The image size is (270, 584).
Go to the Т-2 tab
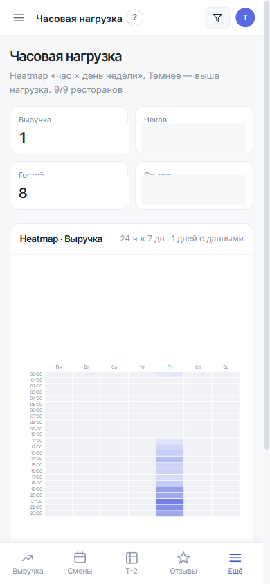(x=132, y=563)
